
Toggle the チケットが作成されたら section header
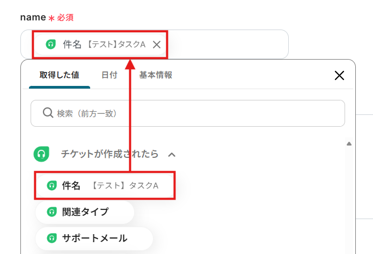coord(109,154)
